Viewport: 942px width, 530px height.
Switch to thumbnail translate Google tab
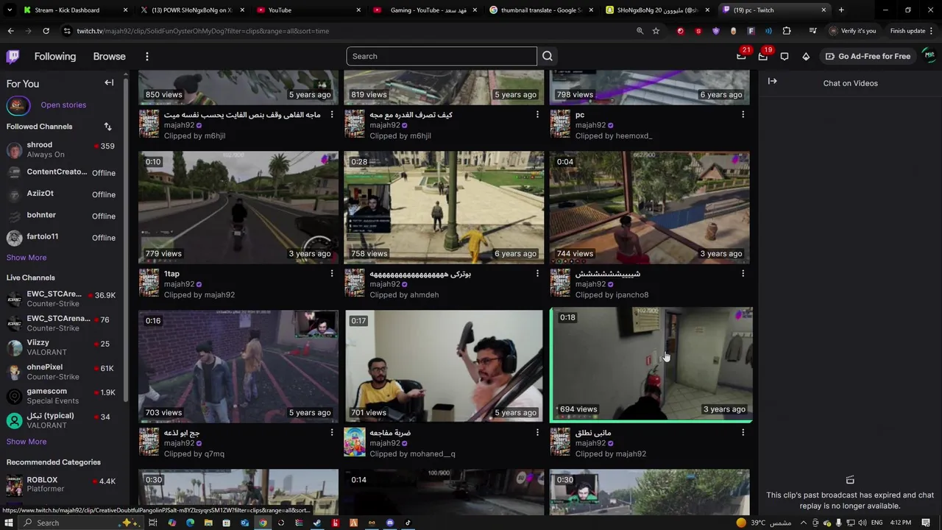click(542, 10)
